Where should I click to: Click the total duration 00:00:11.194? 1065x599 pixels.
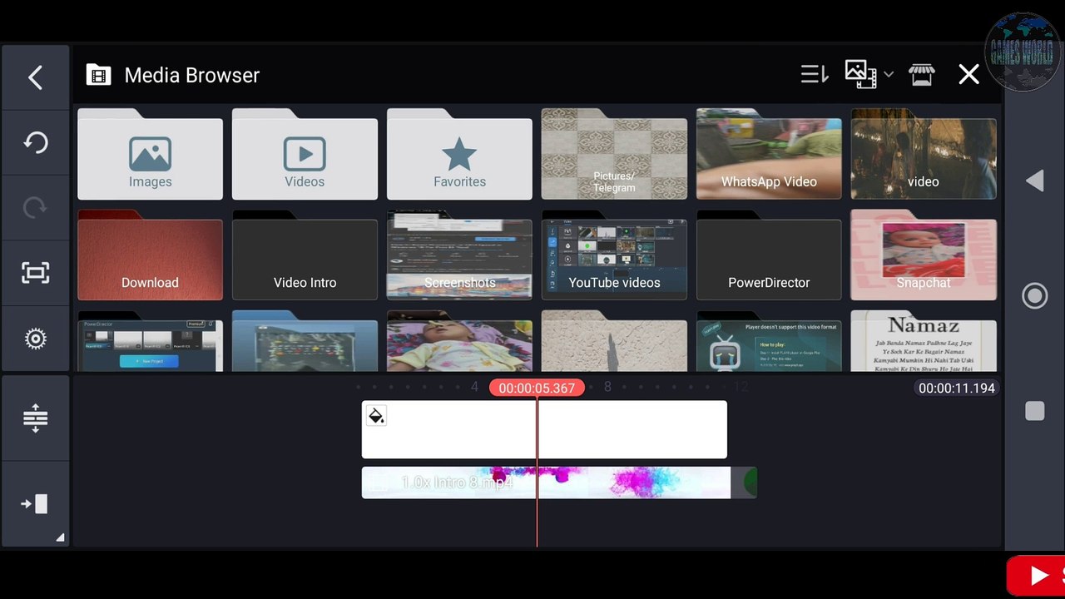pos(957,388)
